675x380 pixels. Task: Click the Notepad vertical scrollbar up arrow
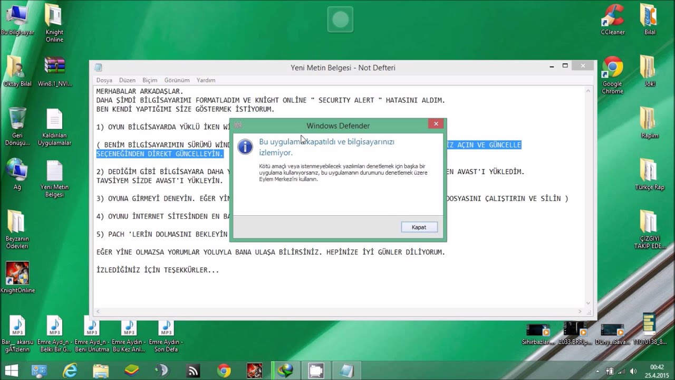click(x=588, y=91)
